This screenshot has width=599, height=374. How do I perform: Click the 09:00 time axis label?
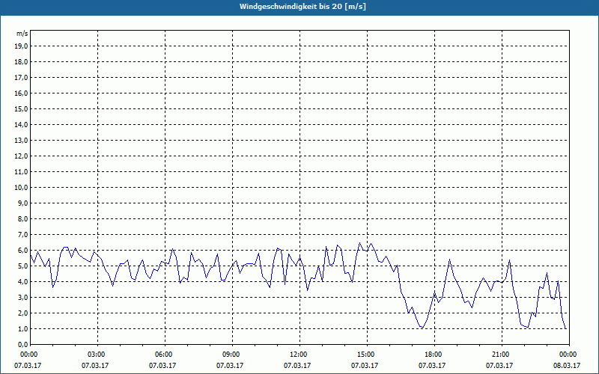pos(232,355)
